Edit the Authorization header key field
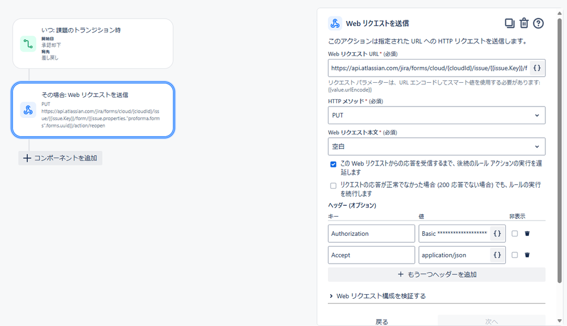Viewport: 567px width, 326px height. coord(371,234)
